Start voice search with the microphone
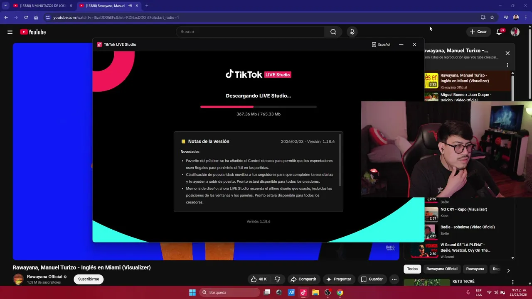Image resolution: width=532 pixels, height=299 pixels. tap(352, 32)
